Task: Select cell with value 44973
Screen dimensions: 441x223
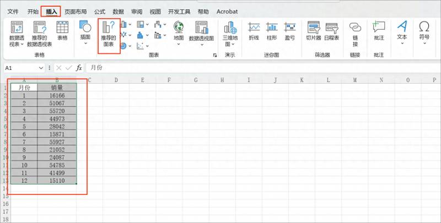Action: click(x=57, y=118)
